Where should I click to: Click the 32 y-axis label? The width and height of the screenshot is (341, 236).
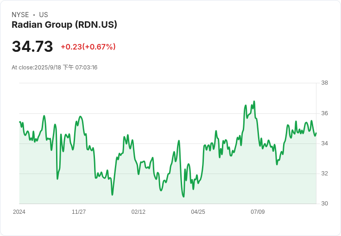(324, 174)
